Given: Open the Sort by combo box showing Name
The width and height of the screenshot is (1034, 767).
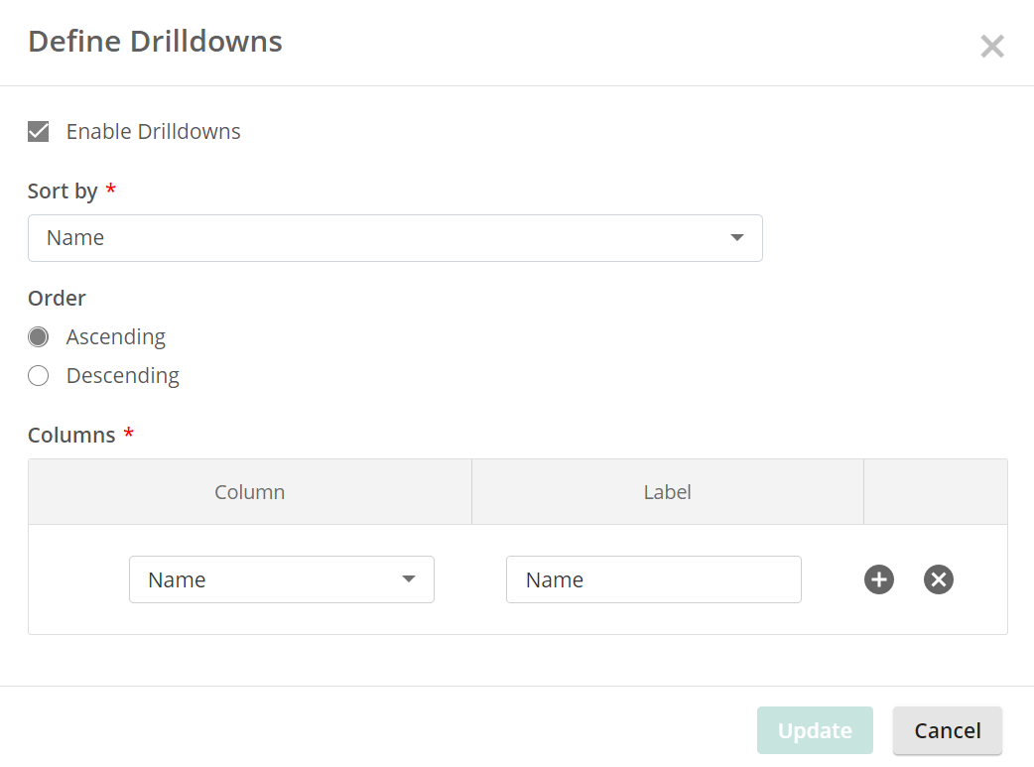Looking at the screenshot, I should pyautogui.click(x=395, y=238).
